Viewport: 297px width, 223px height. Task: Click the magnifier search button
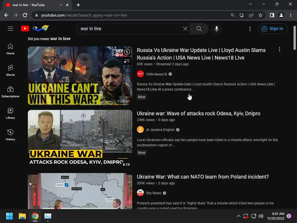click(199, 29)
